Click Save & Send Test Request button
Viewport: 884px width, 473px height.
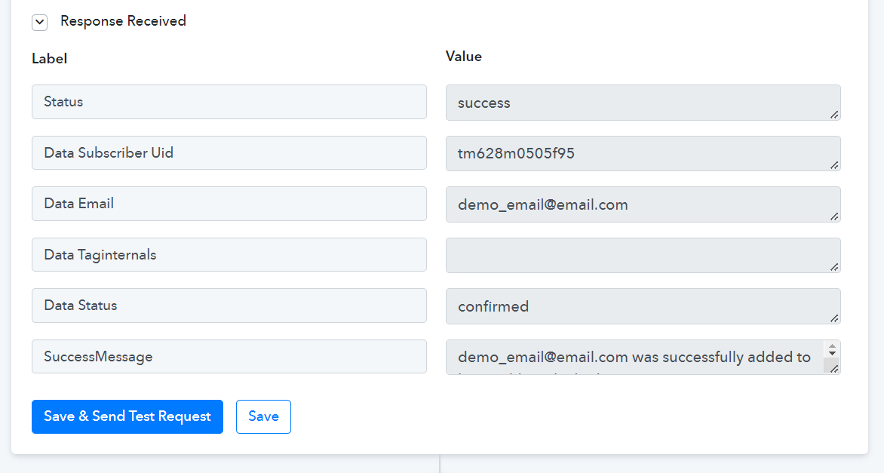[127, 416]
